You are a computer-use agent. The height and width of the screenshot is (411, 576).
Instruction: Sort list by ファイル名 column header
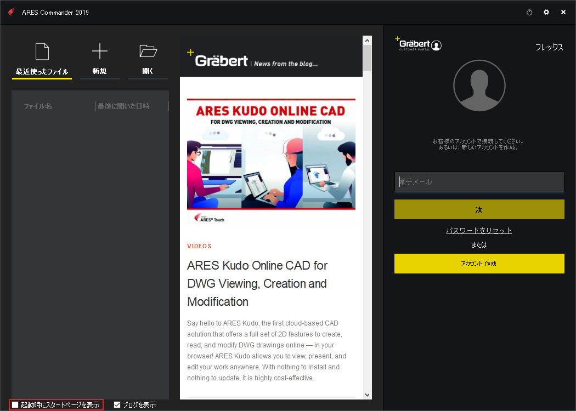(x=38, y=106)
